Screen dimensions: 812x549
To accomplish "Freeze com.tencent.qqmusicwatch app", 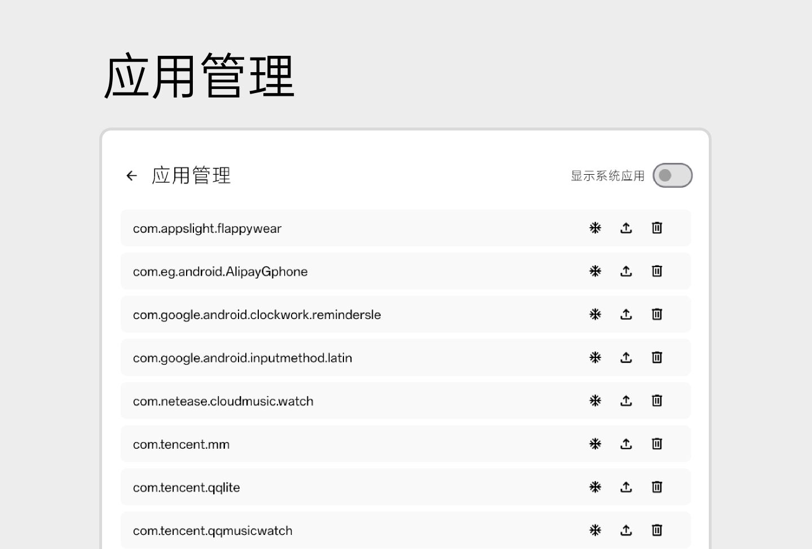I will point(595,530).
